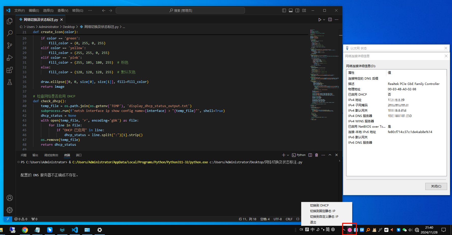Open the Manage gear in VS Code

(10, 210)
